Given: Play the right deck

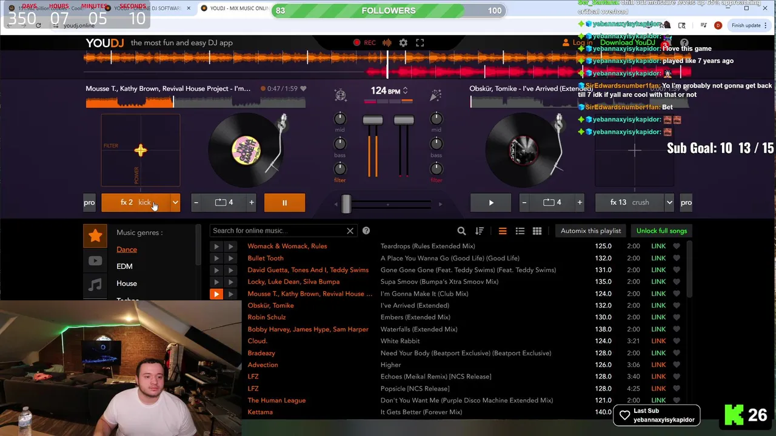Looking at the screenshot, I should click(491, 203).
